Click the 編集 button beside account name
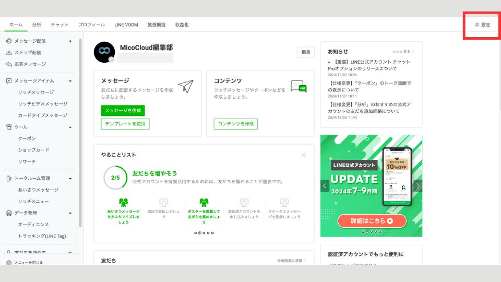Viewport: 501px width, 282px height. coord(306,52)
